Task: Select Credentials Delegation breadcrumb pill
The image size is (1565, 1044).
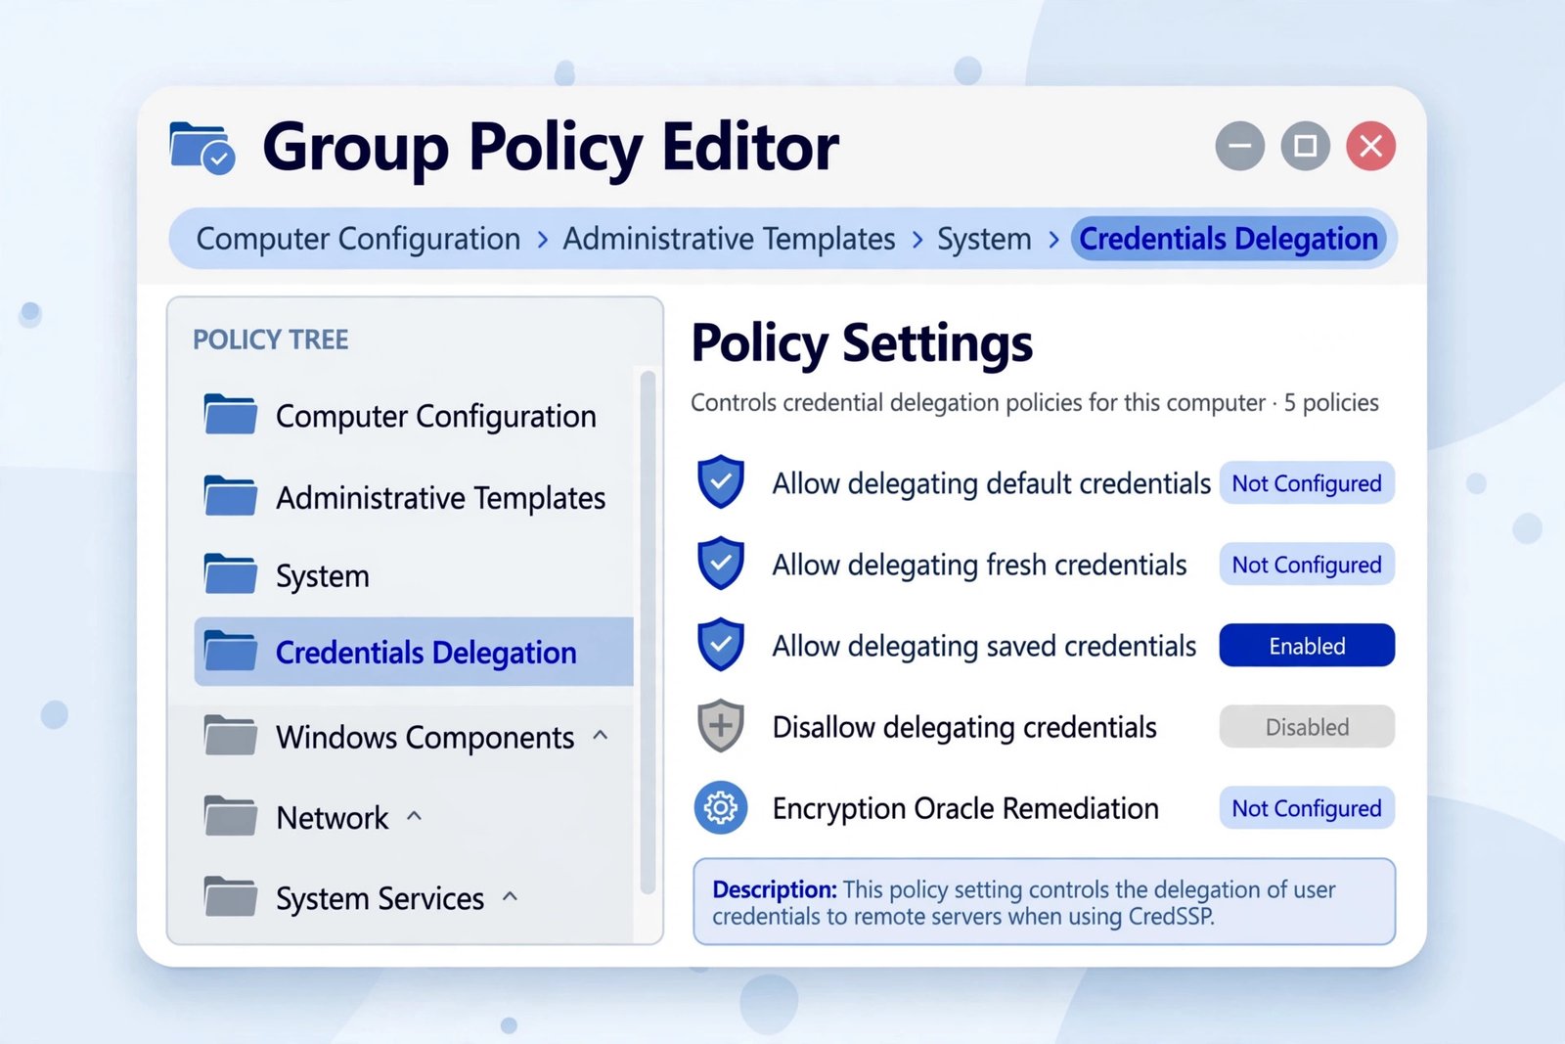Action: click(x=1229, y=239)
